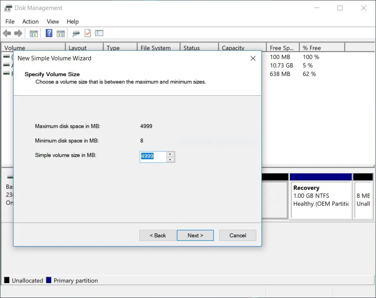Click the checkmark properties toolbar icon

[x=88, y=33]
